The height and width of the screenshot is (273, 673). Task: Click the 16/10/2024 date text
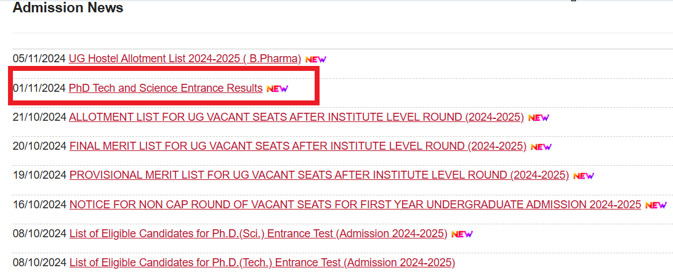[x=39, y=204]
